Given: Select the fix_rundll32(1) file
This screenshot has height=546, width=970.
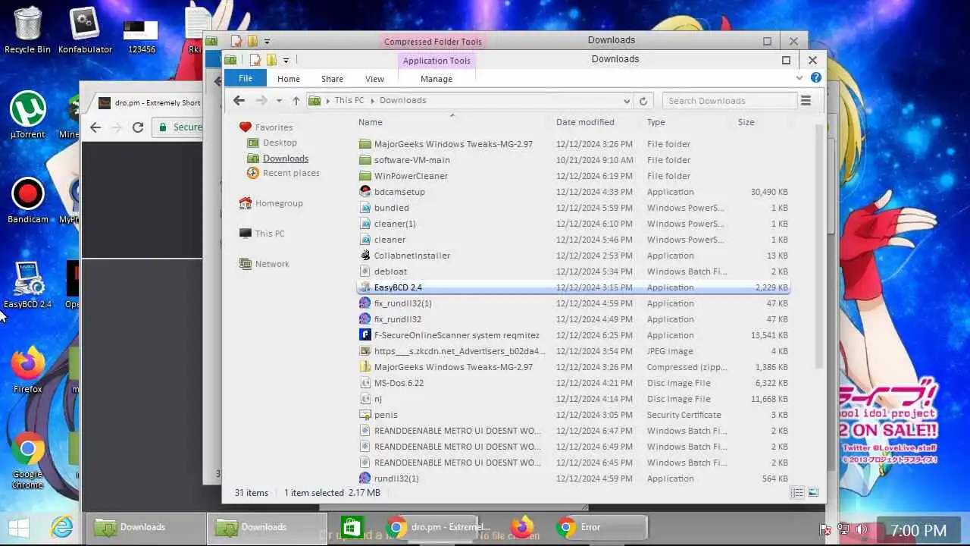Looking at the screenshot, I should 574,303.
